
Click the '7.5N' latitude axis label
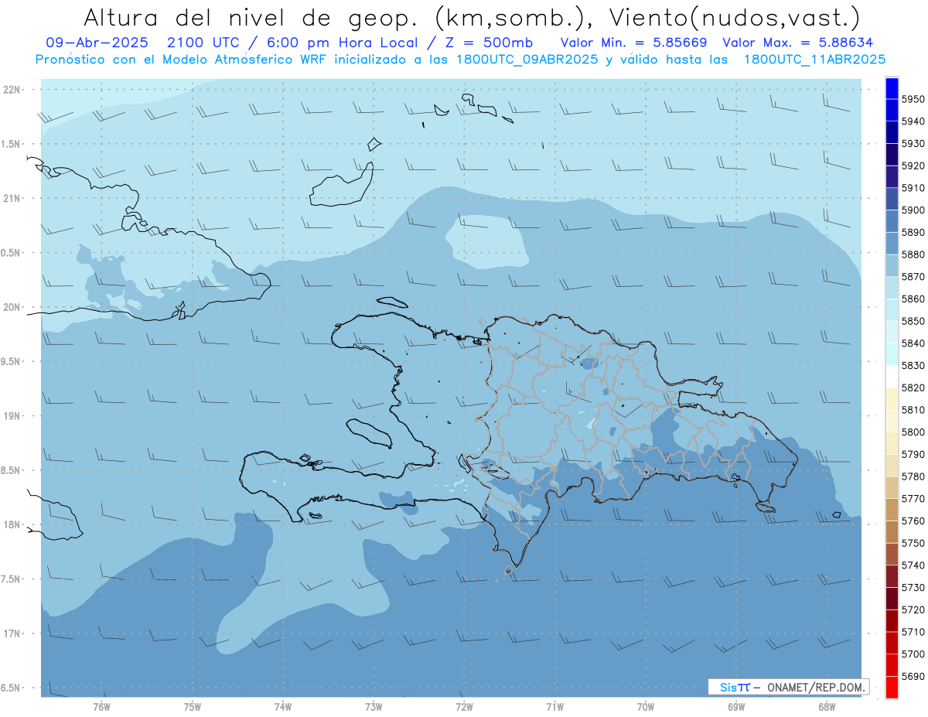(x=12, y=579)
